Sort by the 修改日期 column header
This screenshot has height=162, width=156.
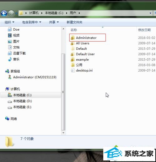click(144, 30)
